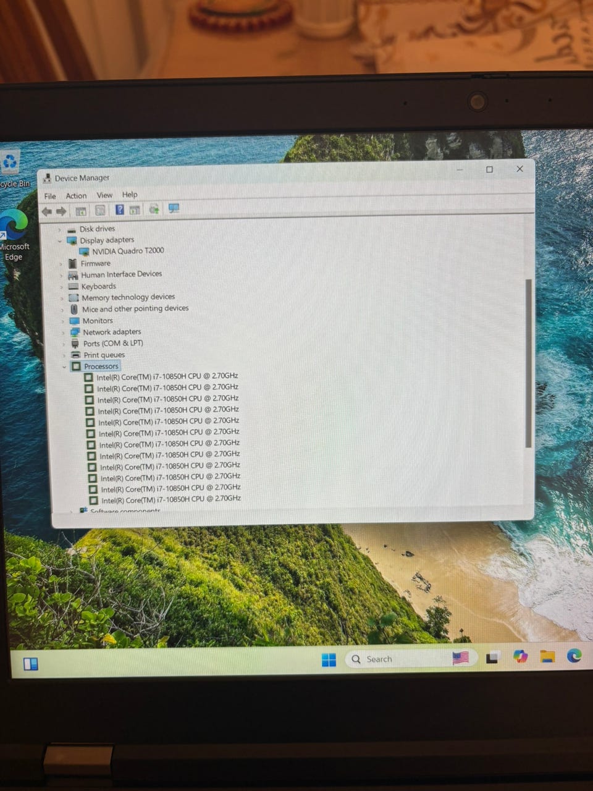This screenshot has height=791, width=593.
Task: Click the NVIDIA Quadro T2000 adapter icon
Action: tap(85, 252)
